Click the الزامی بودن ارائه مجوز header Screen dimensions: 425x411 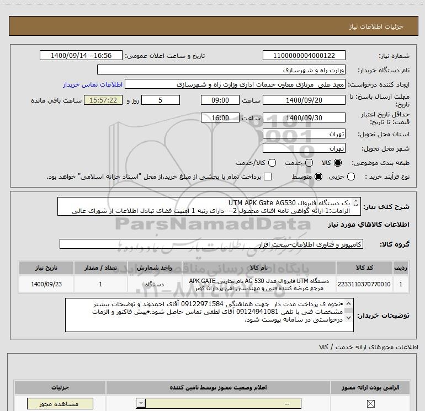[x=370, y=387]
